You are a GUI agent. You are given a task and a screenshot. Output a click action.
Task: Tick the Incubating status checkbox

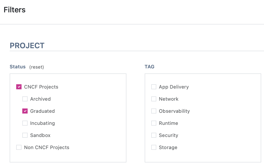tap(25, 123)
